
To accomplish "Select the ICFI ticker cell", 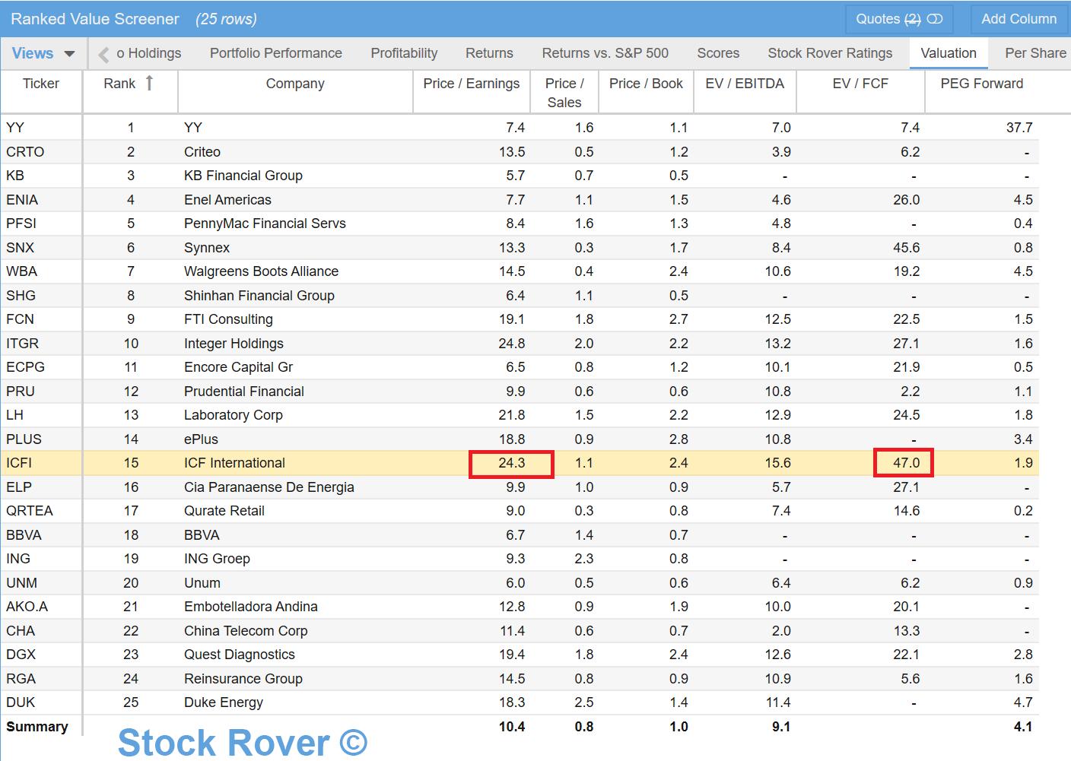I will [41, 463].
